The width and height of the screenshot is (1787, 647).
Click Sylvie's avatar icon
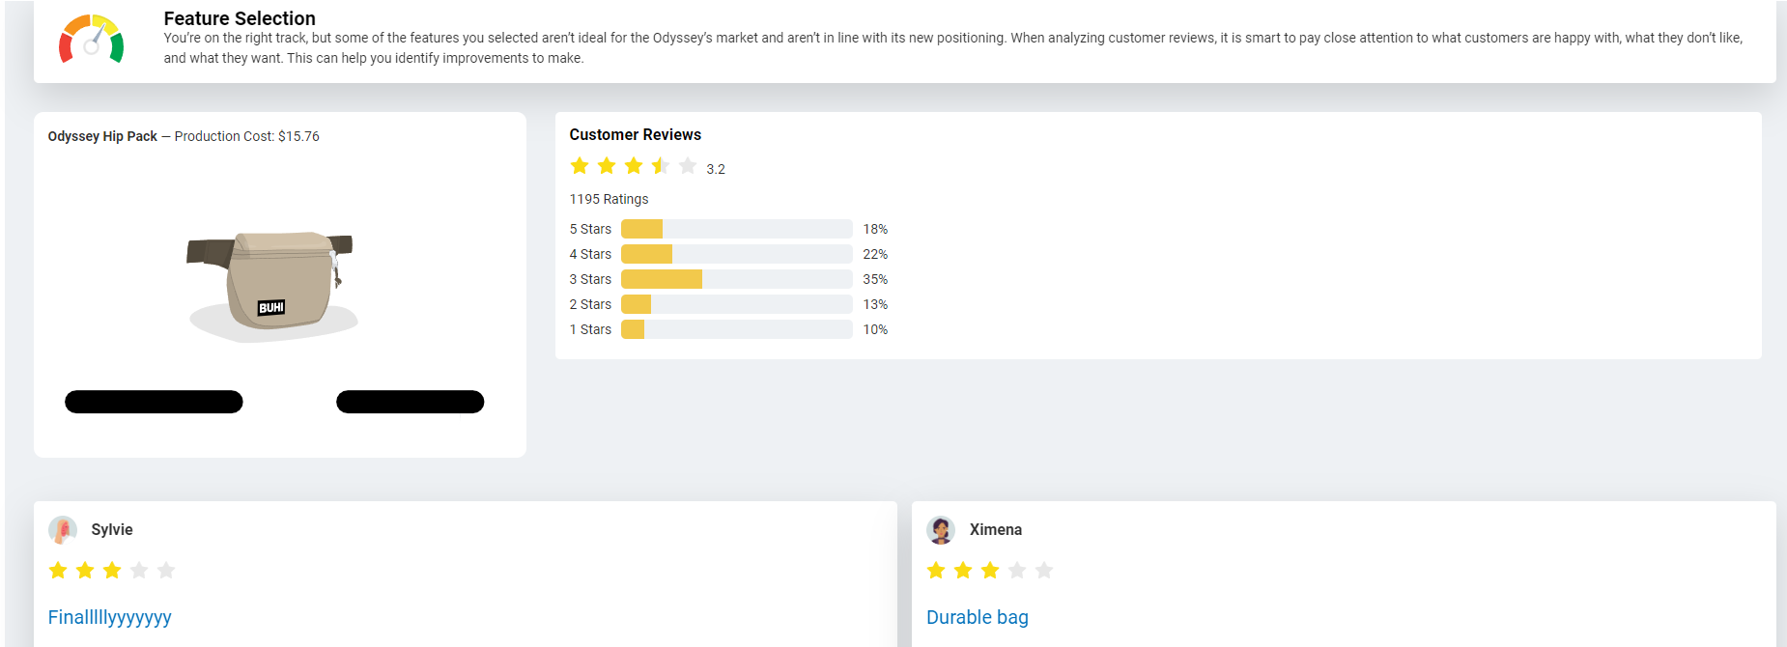pos(63,530)
